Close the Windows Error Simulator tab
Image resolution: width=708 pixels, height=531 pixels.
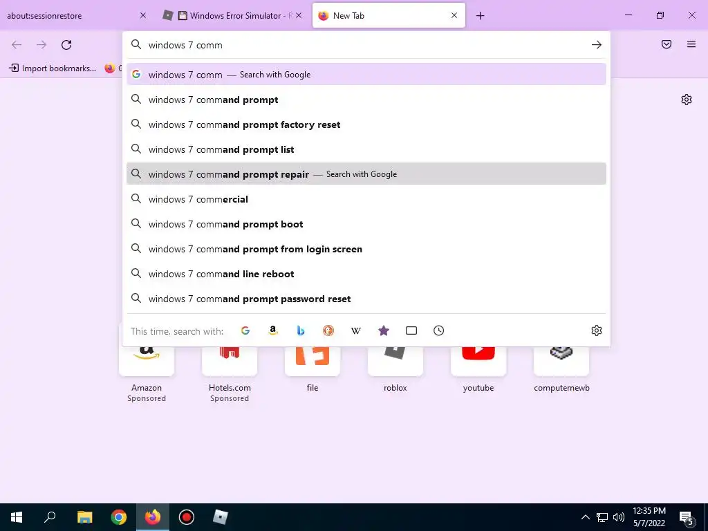click(x=299, y=15)
